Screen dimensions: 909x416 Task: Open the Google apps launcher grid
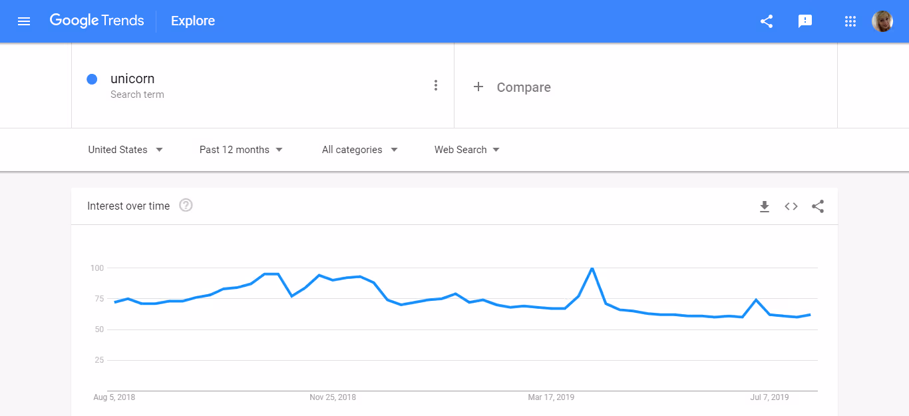pos(850,21)
